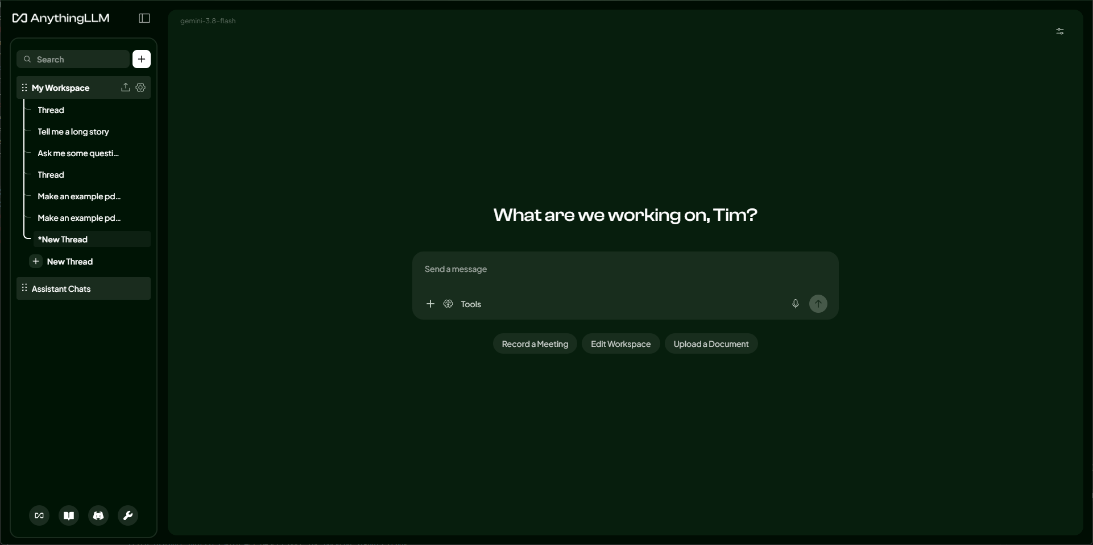Click the gemini-3.8-flash model label

click(x=208, y=21)
